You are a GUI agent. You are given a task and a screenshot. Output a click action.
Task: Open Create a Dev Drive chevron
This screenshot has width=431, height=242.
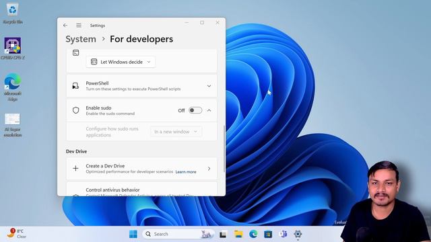tap(209, 169)
